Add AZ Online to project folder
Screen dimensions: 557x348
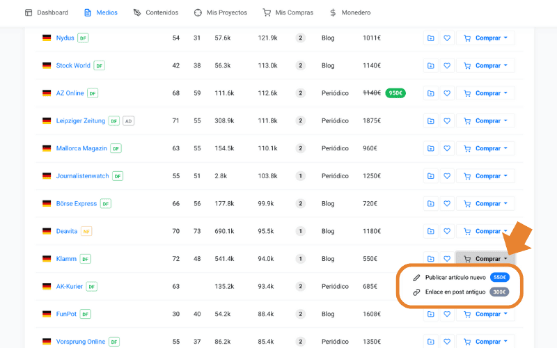pos(431,93)
